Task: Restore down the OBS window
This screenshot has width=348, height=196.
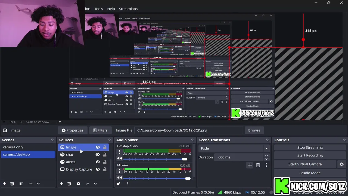Action: (x=328, y=3)
